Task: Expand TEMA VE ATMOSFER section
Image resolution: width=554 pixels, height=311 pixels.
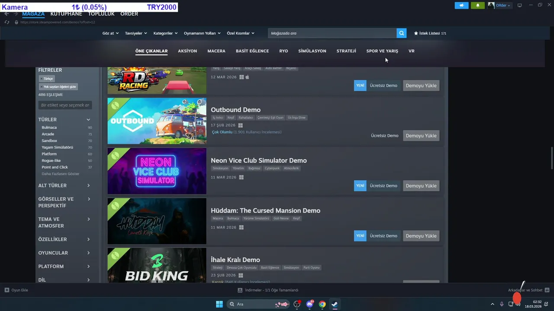Action: pyautogui.click(x=65, y=222)
